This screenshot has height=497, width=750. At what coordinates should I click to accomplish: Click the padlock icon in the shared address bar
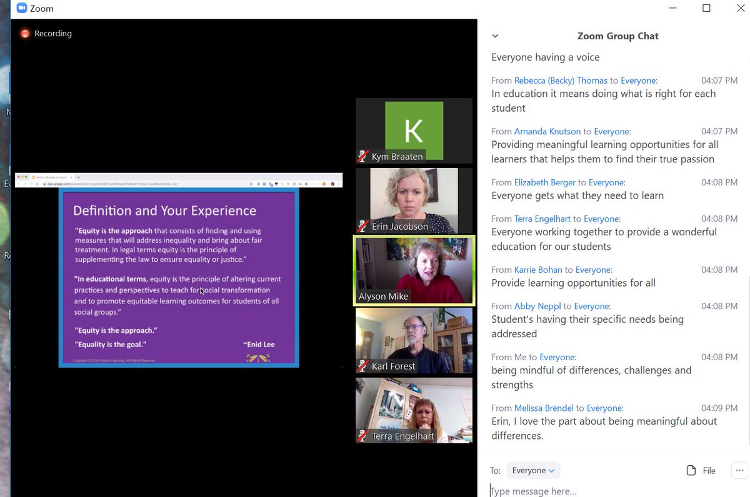44,184
